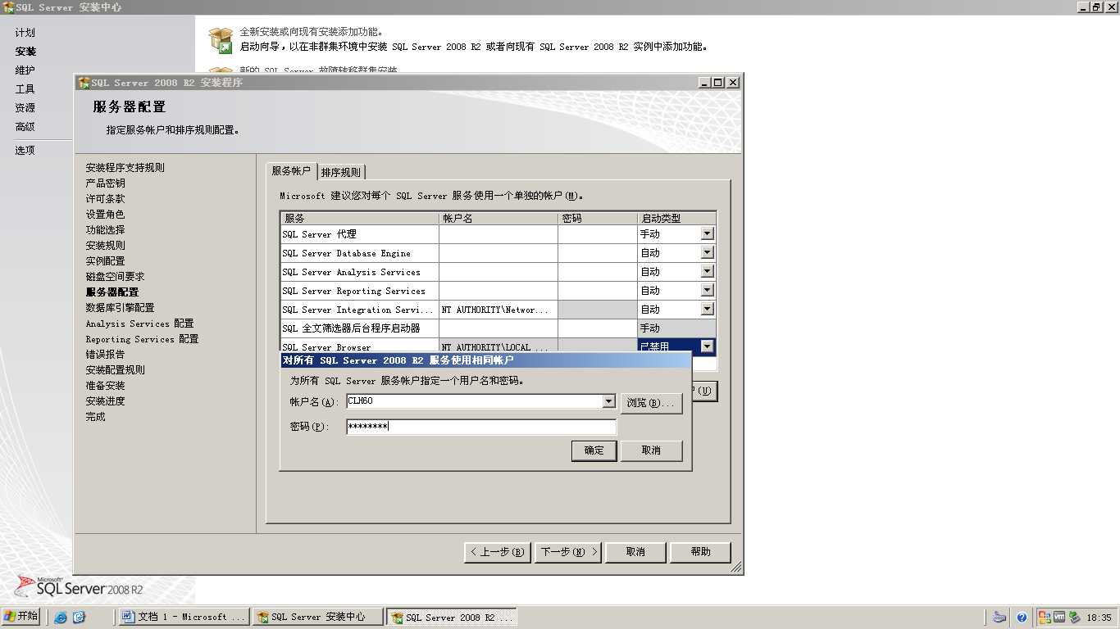Click NT AUTHORITY\Networ... account cell

(499, 310)
